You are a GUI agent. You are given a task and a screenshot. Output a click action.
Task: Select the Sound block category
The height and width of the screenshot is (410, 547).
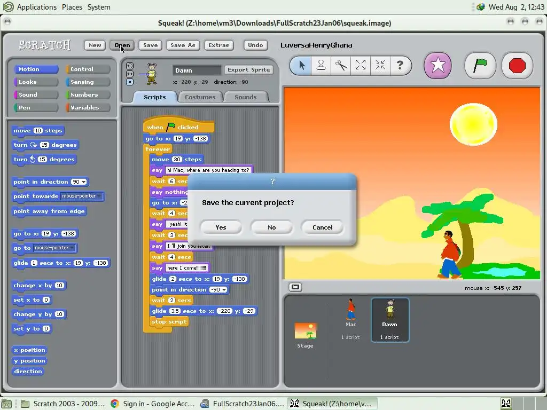36,95
